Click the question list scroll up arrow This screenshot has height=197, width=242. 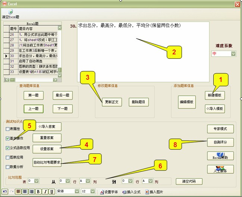60,28
